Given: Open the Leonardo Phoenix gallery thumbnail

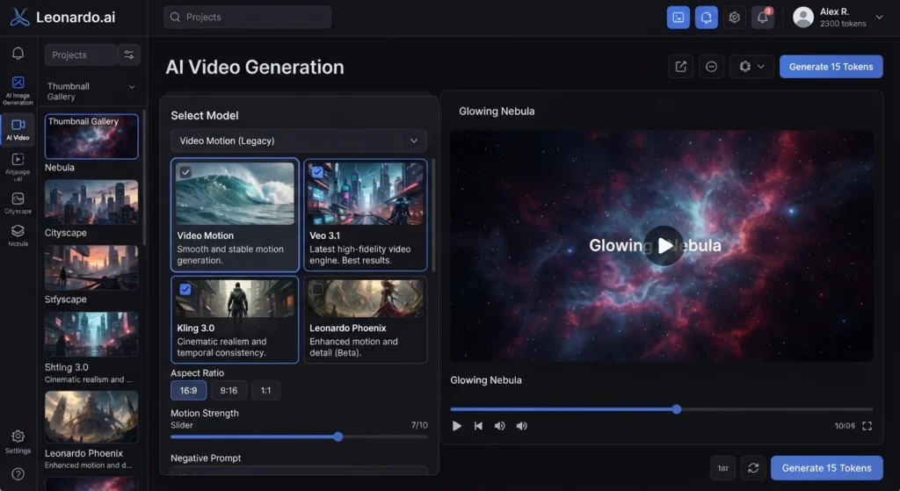Looking at the screenshot, I should pos(91,417).
